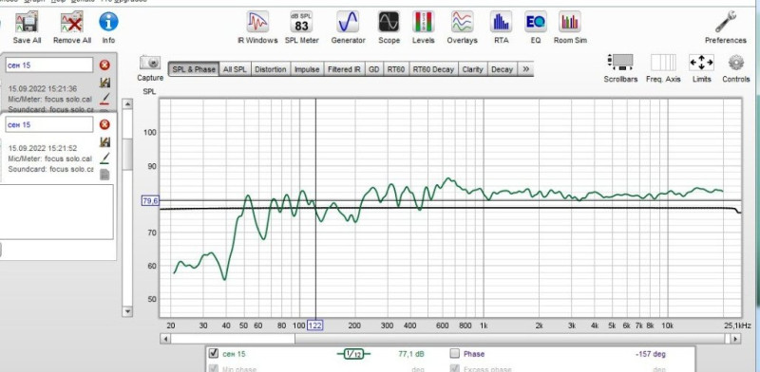The height and width of the screenshot is (372, 760).
Task: Open the Scope window
Action: (389, 28)
